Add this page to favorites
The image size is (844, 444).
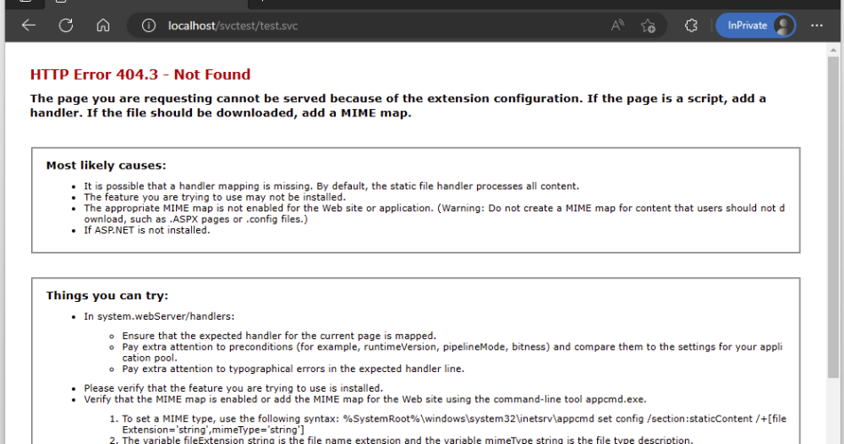tap(649, 26)
